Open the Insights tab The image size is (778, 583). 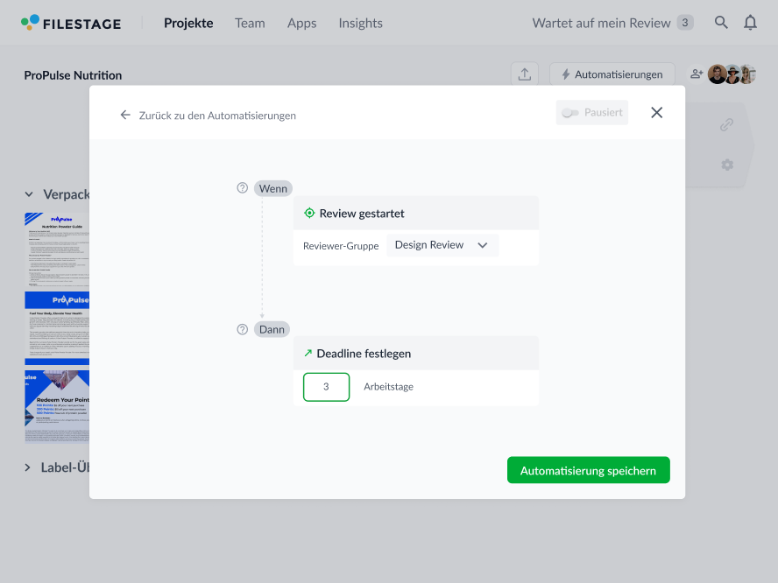(x=360, y=23)
